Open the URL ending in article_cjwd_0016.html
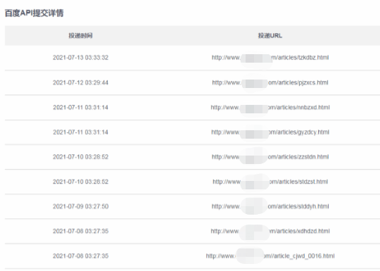Image resolution: width=380 pixels, height=271 pixels. (270, 256)
